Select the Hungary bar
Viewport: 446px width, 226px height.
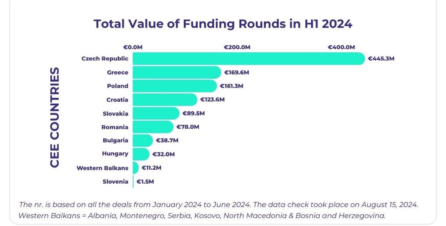tap(141, 154)
